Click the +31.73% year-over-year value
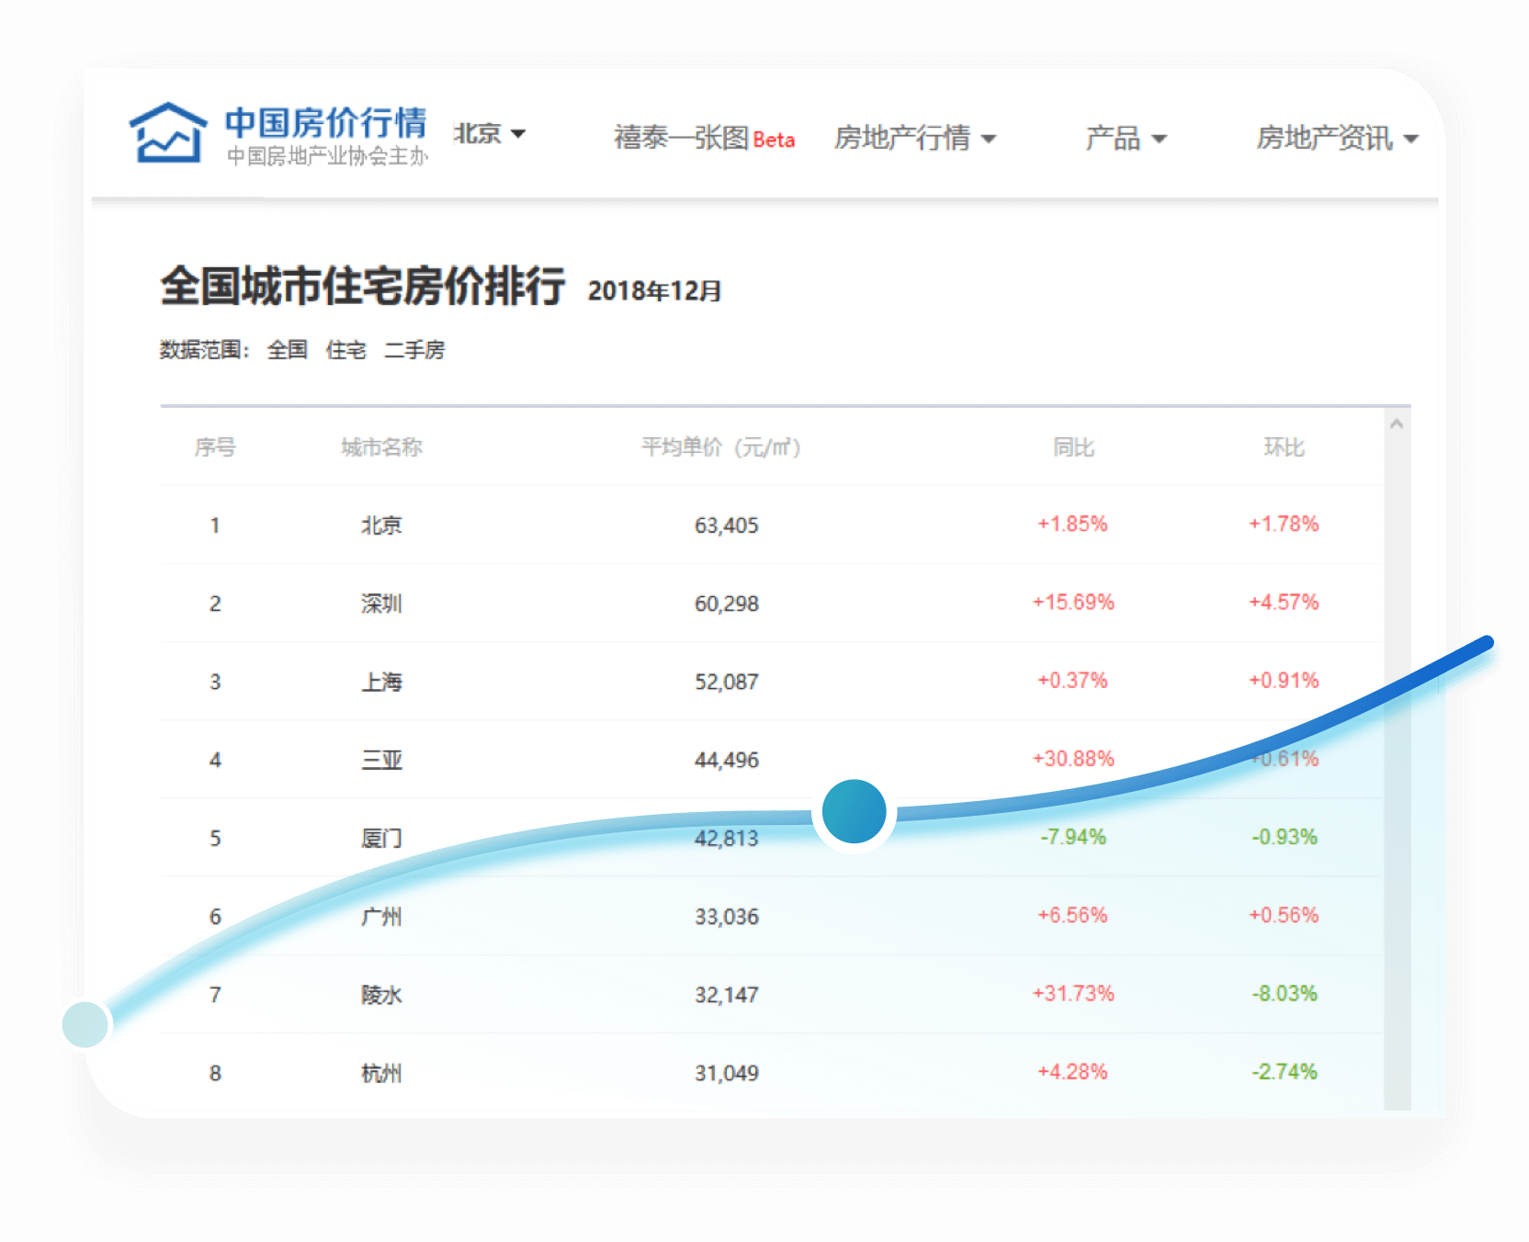The image size is (1529, 1242). tap(1073, 993)
